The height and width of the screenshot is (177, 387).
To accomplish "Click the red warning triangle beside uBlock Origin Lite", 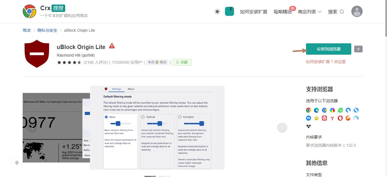I will 112,46.
